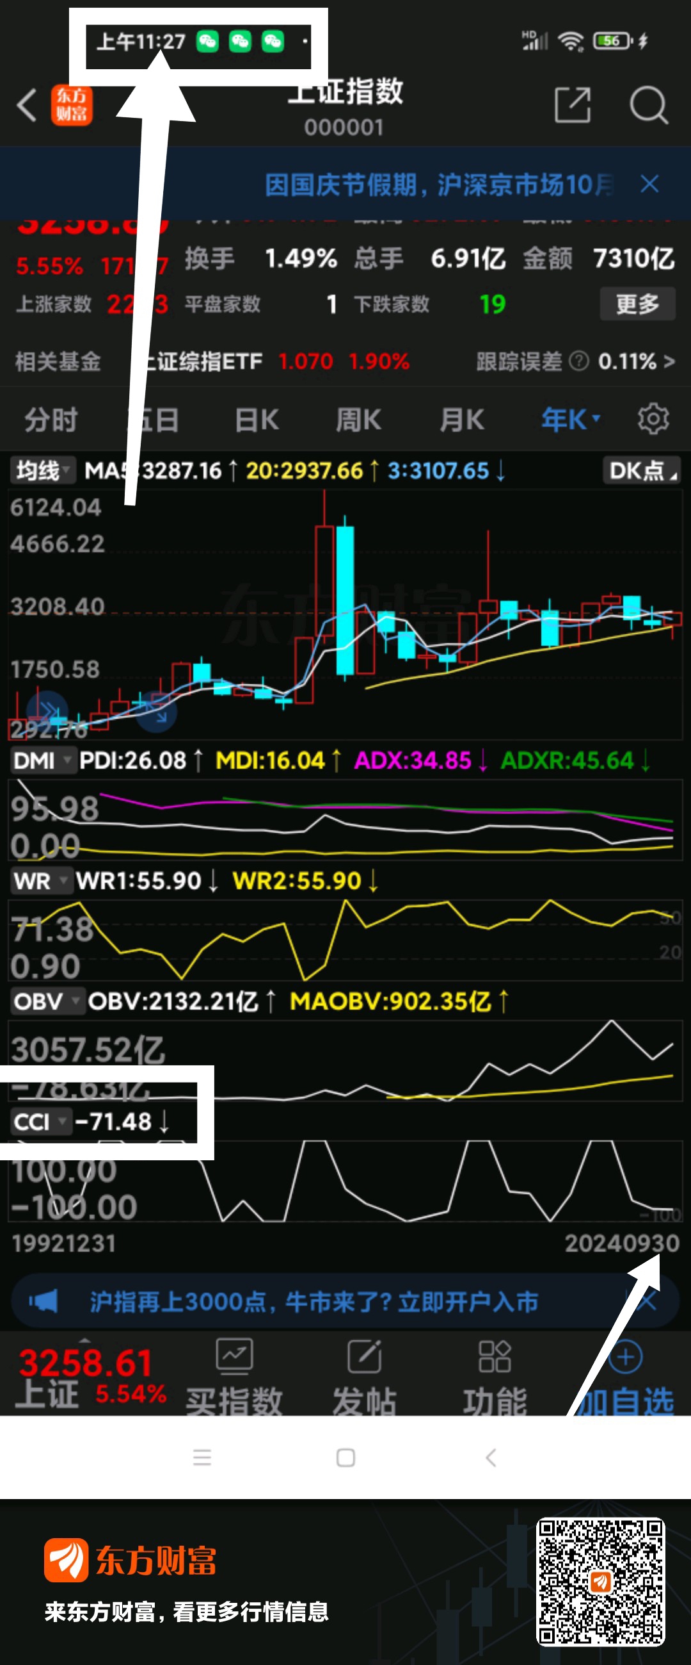Open the 东方财富 app logo
Image resolution: width=691 pixels, height=1665 pixels.
72,104
